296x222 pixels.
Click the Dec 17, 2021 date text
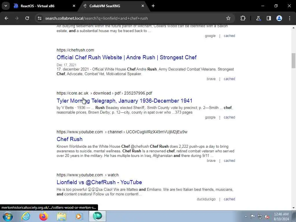(x=66, y=65)
